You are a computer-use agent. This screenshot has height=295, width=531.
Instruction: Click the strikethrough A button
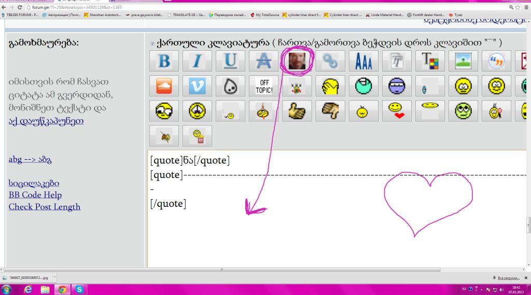click(263, 61)
